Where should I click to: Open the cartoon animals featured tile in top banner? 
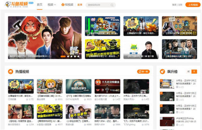point(102,26)
